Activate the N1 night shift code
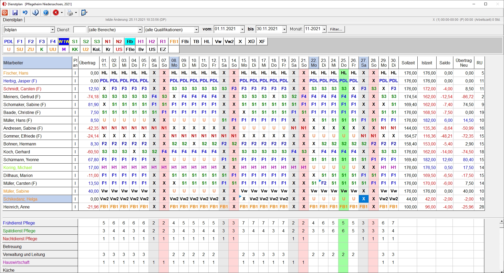Viewport: 504px width, 273px height. click(108, 41)
